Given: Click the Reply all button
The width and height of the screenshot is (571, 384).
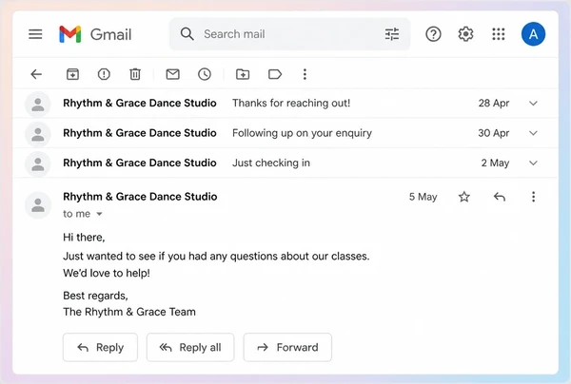Looking at the screenshot, I should coord(190,347).
